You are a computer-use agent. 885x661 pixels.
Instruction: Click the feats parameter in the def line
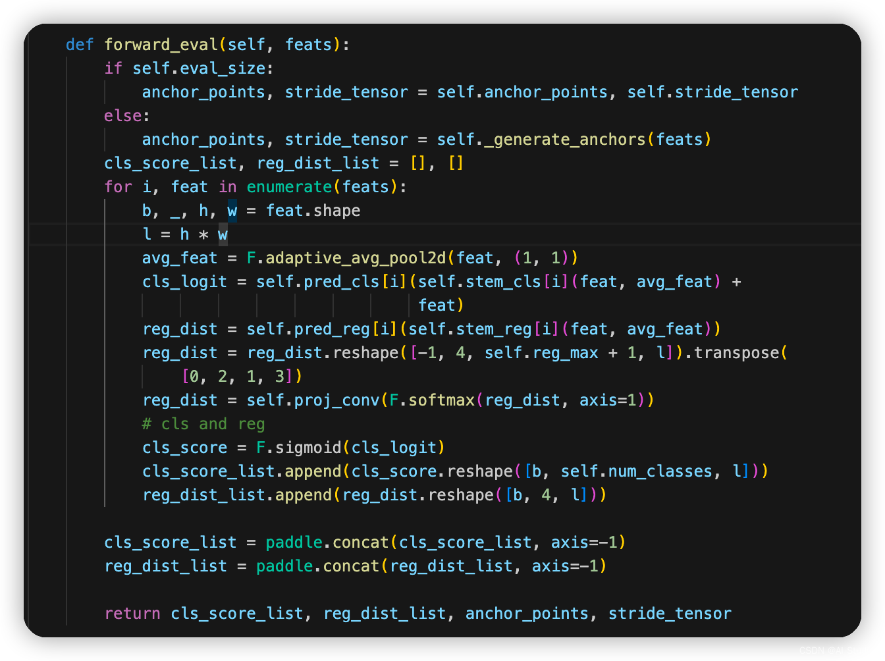point(309,45)
